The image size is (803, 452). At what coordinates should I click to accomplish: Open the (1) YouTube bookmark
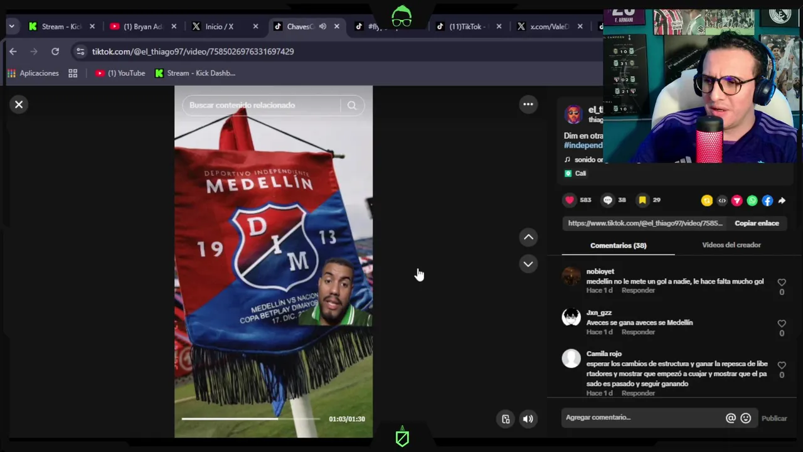(x=120, y=73)
